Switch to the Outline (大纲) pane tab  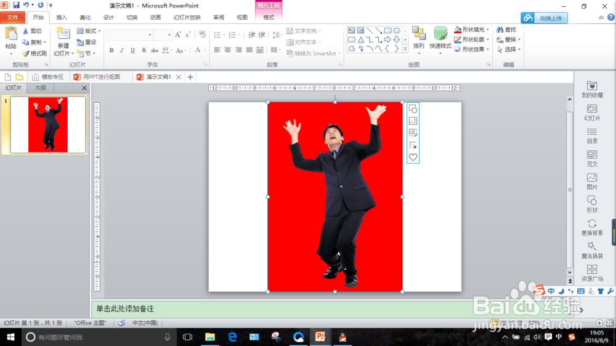click(x=41, y=88)
